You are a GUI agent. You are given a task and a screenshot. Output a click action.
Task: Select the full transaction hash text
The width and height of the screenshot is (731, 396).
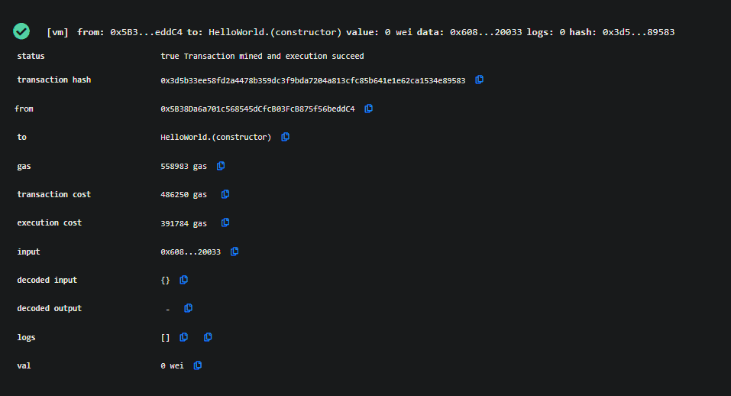tap(313, 80)
